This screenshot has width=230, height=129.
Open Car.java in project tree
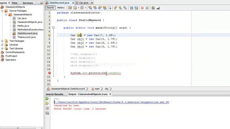(22, 18)
